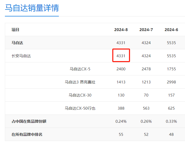Click CX-50行也 sales value 625
The width and height of the screenshot is (185, 143).
coord(171,108)
